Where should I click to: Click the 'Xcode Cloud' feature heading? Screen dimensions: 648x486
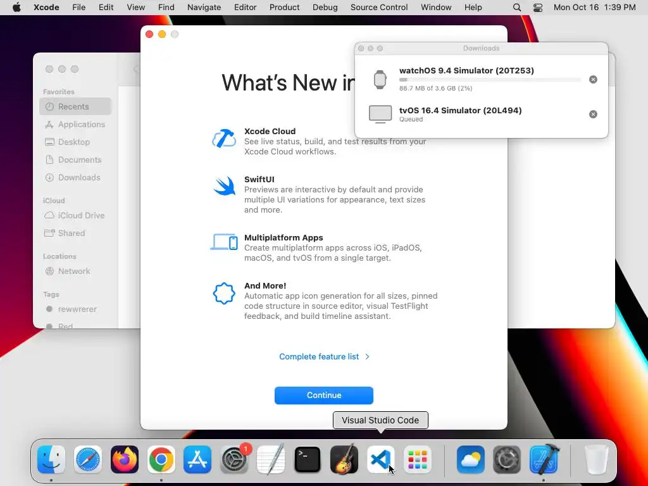tap(270, 132)
